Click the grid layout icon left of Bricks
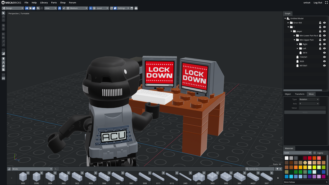329x185 pixels. pos(9,169)
